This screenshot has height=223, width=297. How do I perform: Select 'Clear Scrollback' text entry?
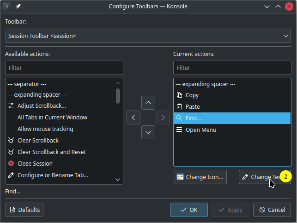(38, 141)
